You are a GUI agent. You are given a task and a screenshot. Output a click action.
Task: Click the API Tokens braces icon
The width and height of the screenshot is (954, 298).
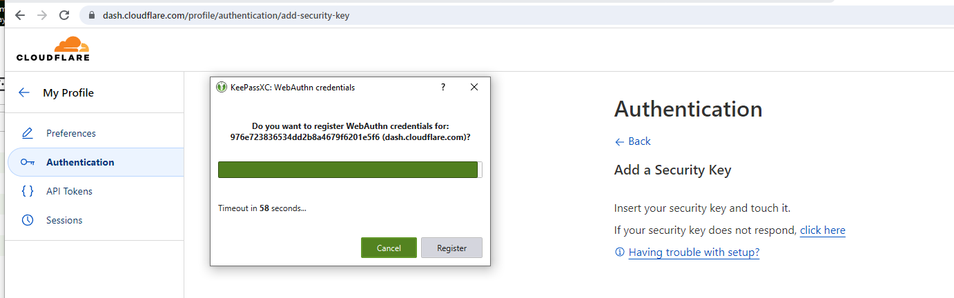click(28, 191)
